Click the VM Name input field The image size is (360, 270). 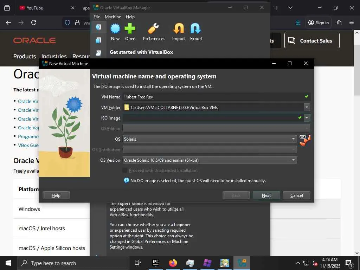217,97
